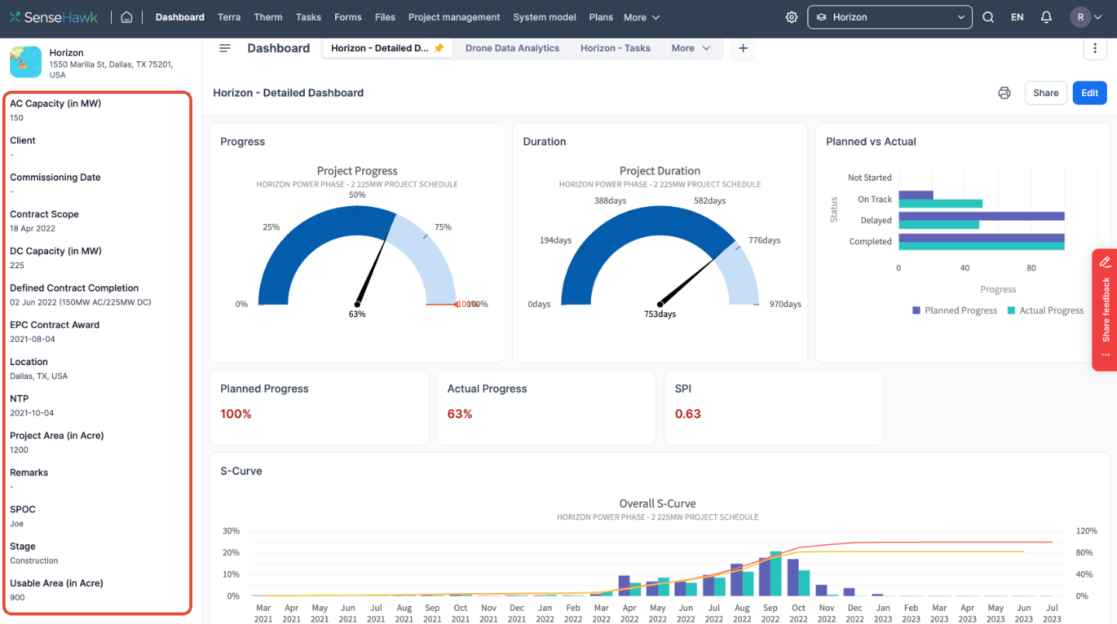Click the AC Capacity value 150
The width and height of the screenshot is (1117, 624).
16,118
